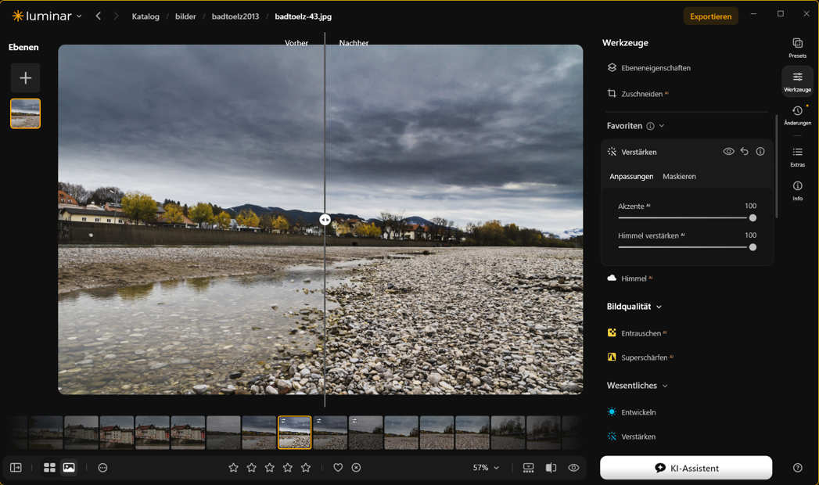
Task: Collapse the Favoriten section
Action: click(x=662, y=126)
